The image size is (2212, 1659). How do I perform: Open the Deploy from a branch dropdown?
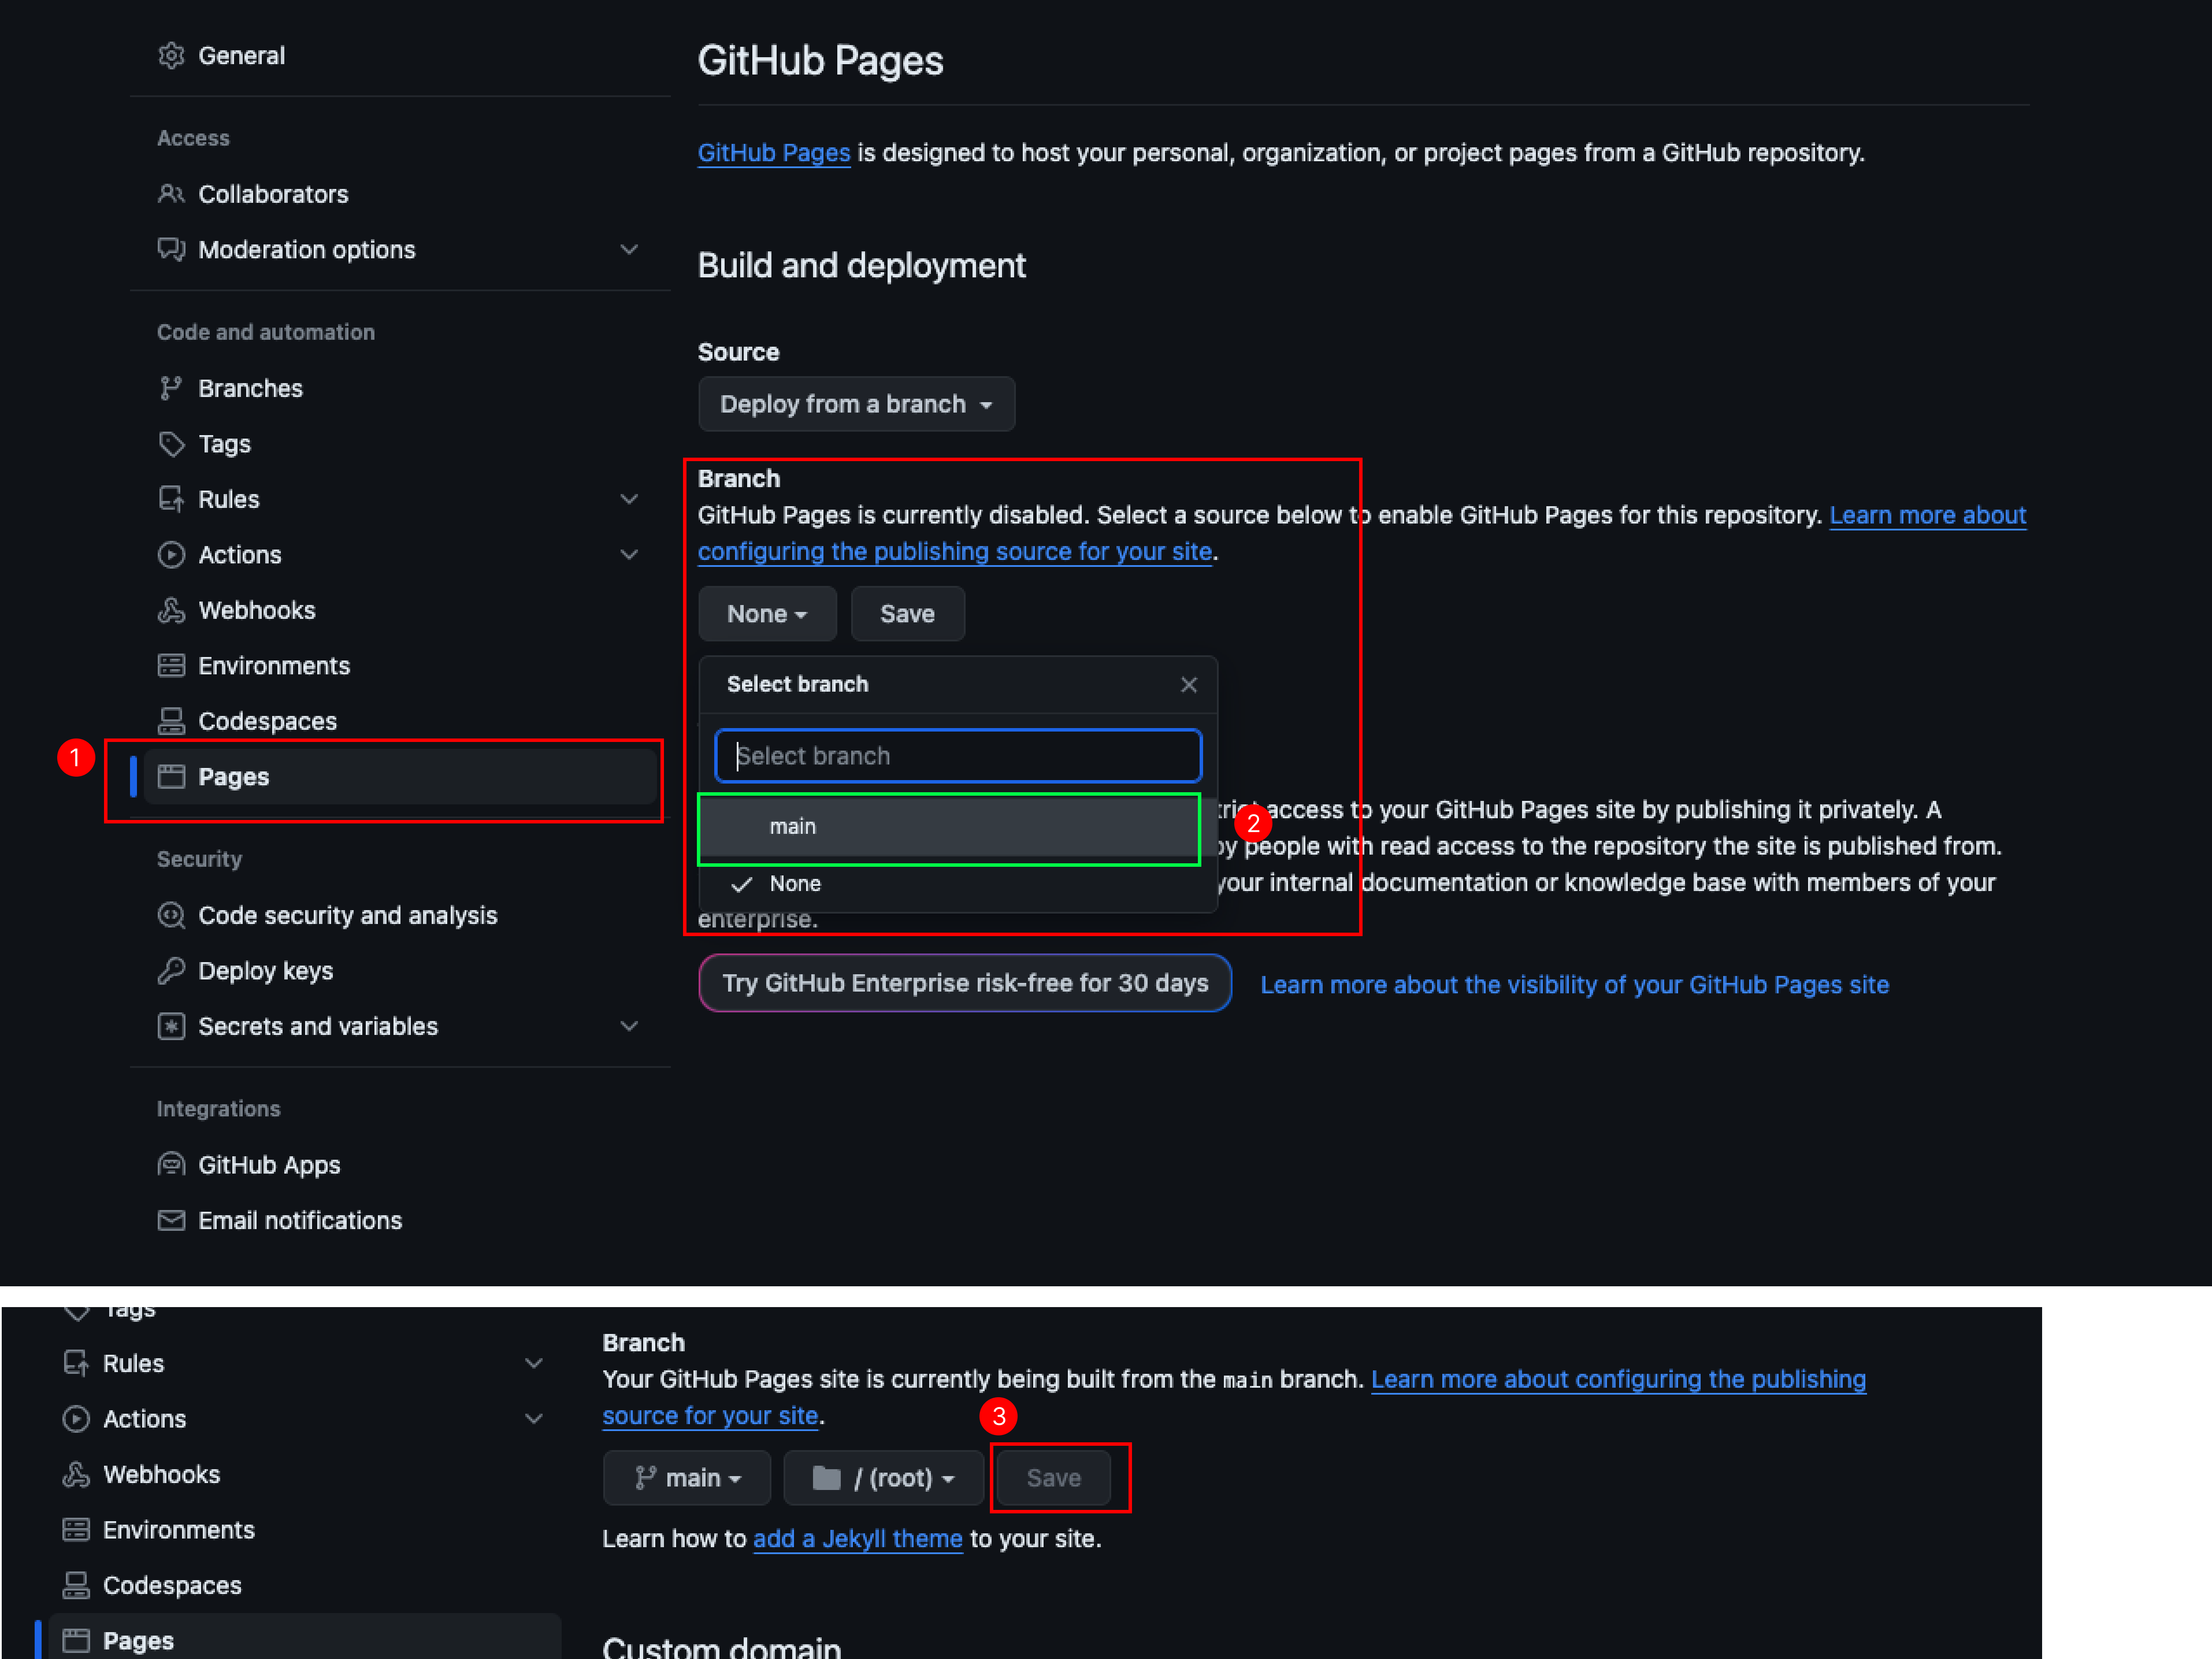click(x=856, y=404)
